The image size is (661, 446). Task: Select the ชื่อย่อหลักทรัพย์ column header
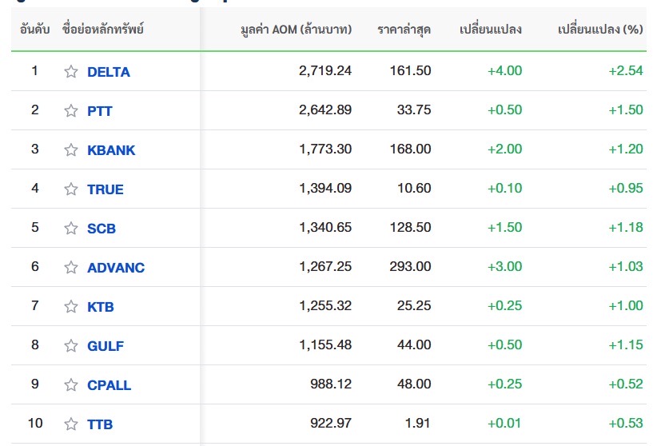[103, 30]
